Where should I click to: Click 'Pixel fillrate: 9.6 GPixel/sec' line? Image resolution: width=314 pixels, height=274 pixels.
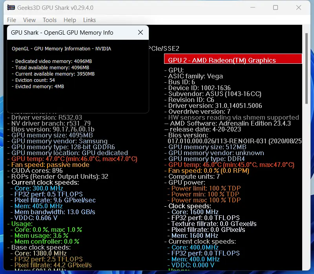53,200
